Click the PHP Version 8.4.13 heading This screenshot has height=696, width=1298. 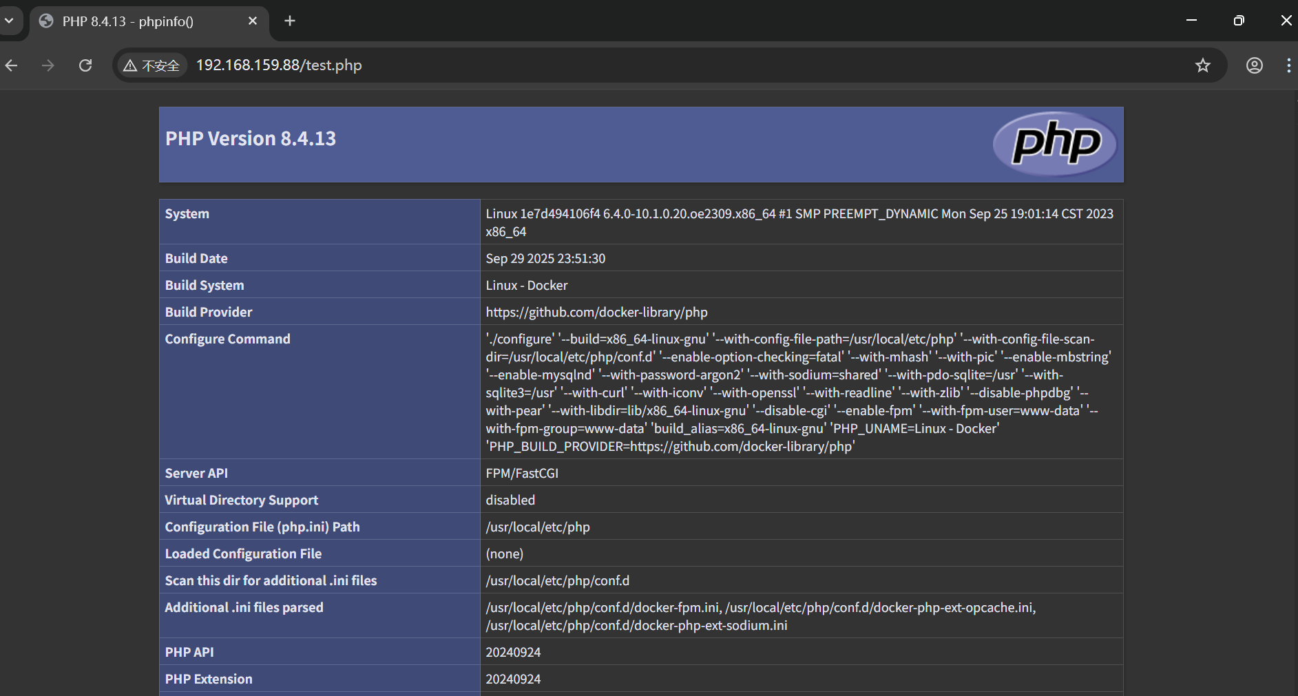point(251,139)
